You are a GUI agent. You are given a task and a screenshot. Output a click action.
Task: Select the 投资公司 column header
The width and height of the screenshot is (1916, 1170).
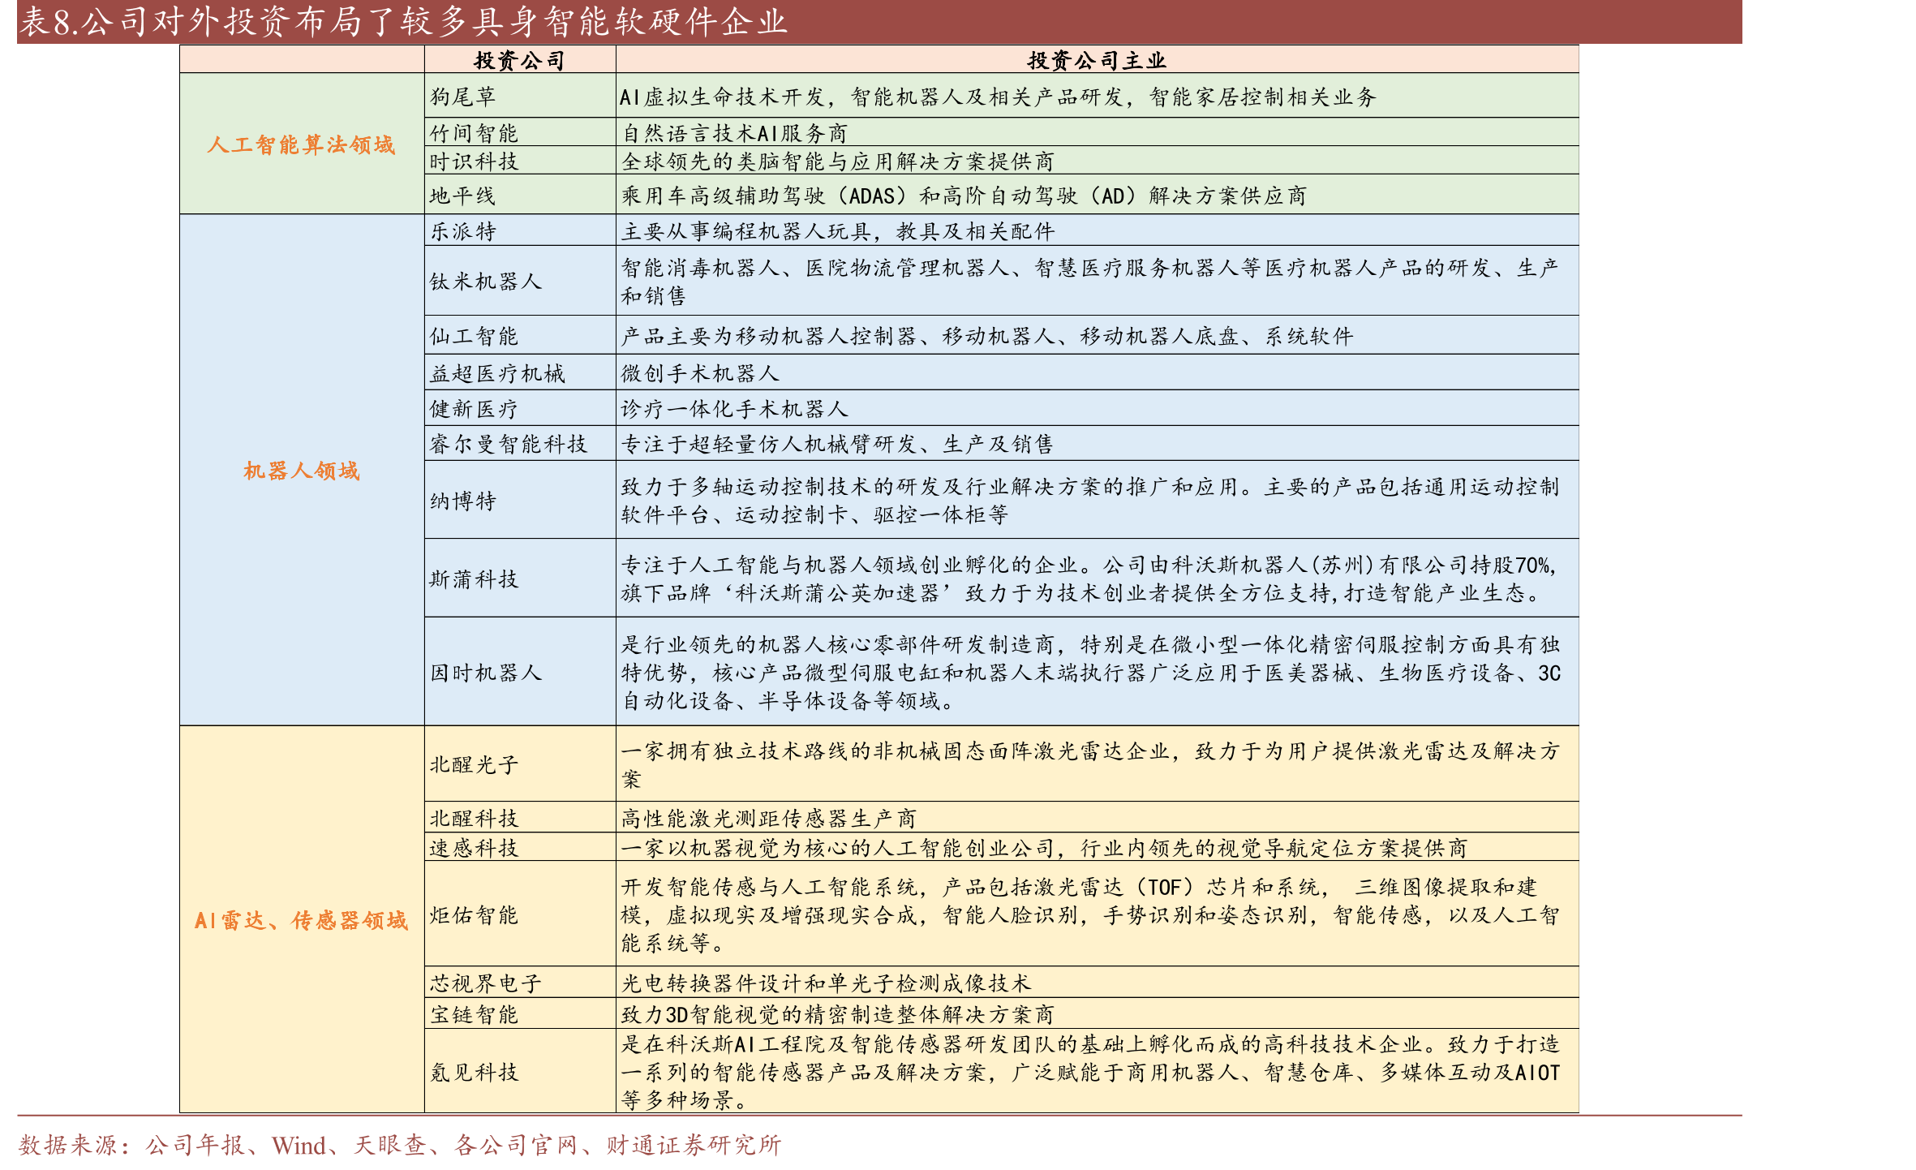click(x=520, y=60)
